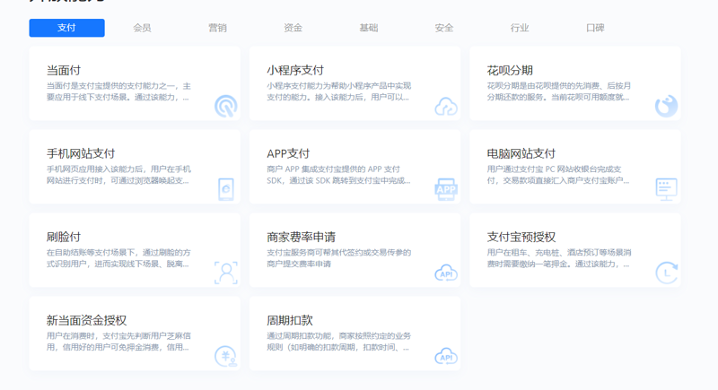Image resolution: width=718 pixels, height=390 pixels.
Task: Switch to the 会员 tab
Action: point(142,28)
